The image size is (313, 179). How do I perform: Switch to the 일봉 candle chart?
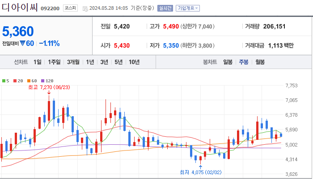pyautogui.click(x=228, y=62)
